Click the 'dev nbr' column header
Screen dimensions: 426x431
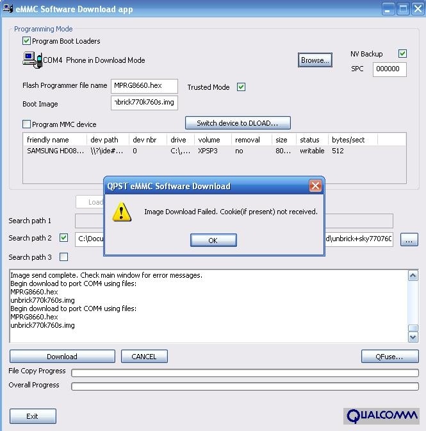148,140
